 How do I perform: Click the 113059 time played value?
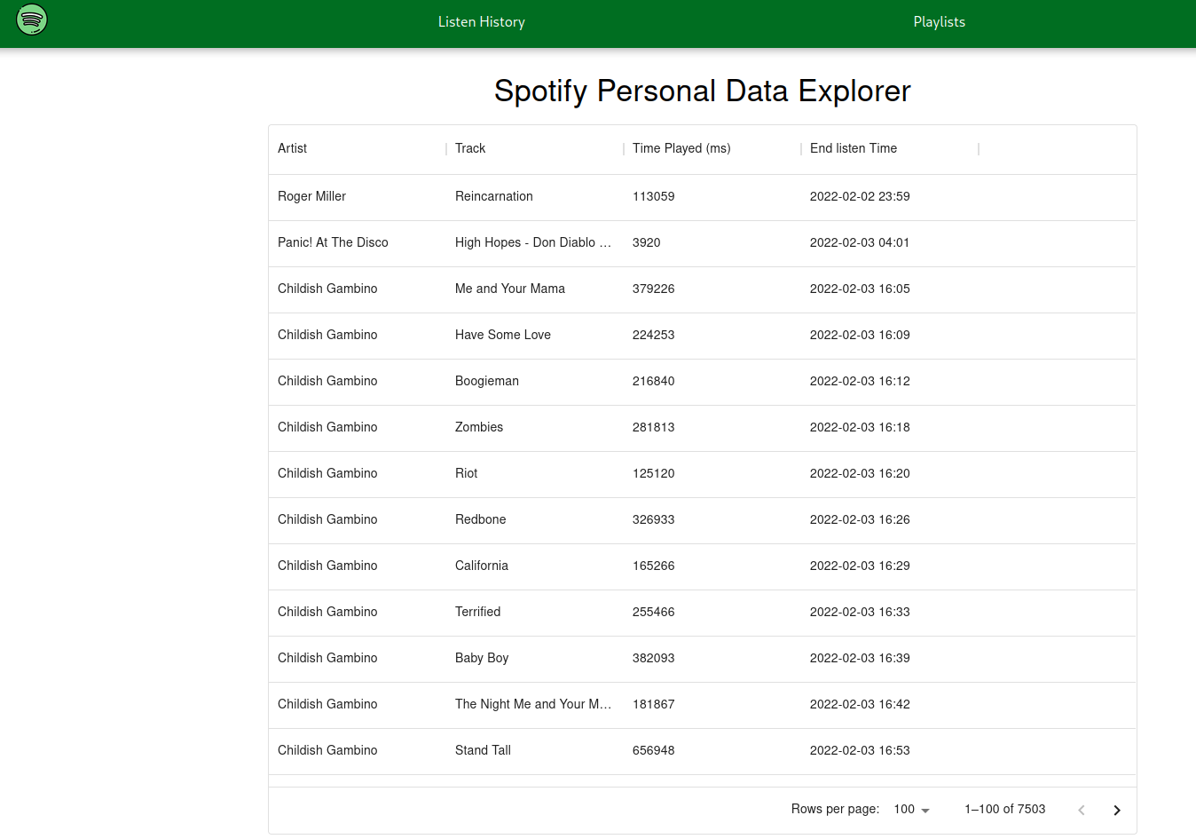click(654, 196)
